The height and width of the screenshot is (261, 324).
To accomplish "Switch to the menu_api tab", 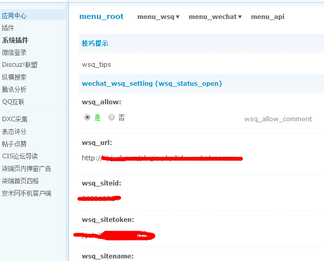I will pyautogui.click(x=267, y=17).
